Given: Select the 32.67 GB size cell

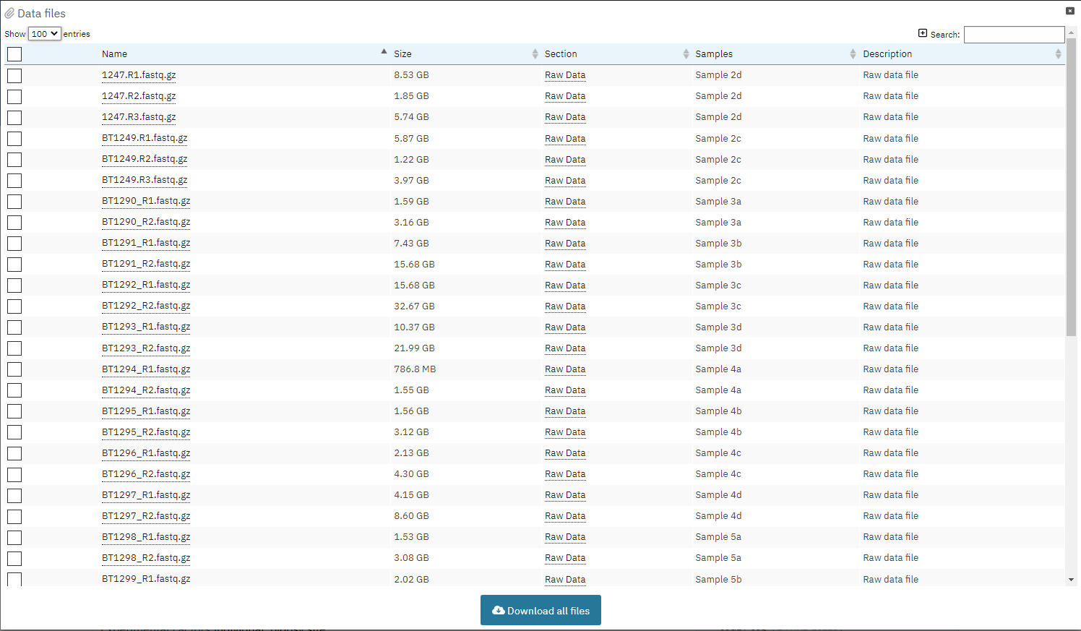Looking at the screenshot, I should pyautogui.click(x=414, y=306).
